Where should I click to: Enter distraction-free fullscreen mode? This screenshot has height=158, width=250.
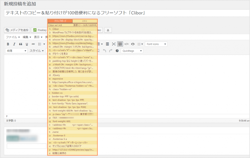pyautogui.click(x=114, y=44)
